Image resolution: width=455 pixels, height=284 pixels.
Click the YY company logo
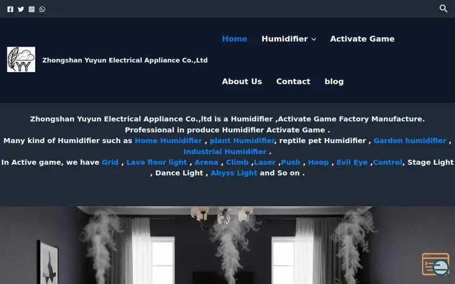21,60
